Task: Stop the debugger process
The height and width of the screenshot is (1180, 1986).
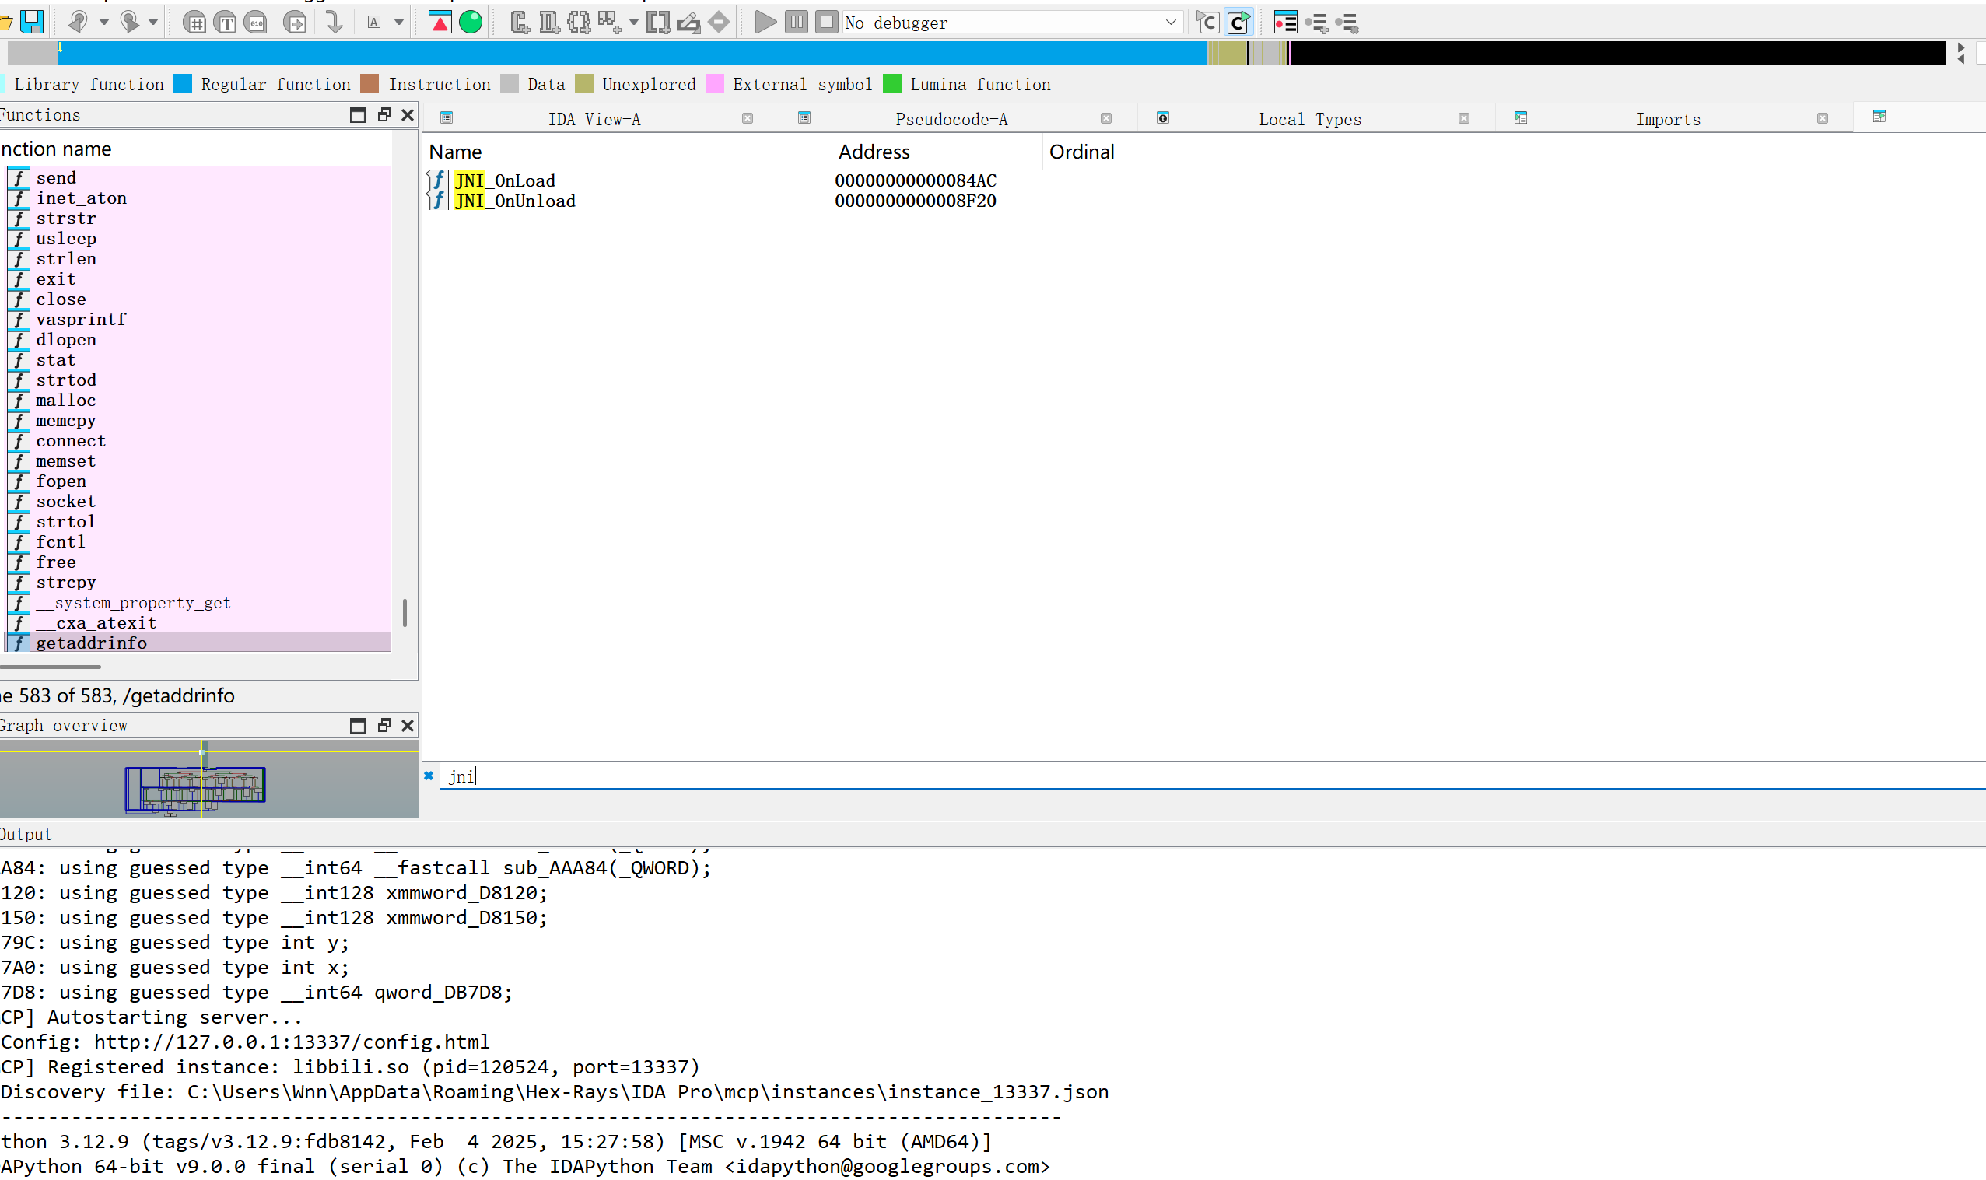Action: coord(827,23)
